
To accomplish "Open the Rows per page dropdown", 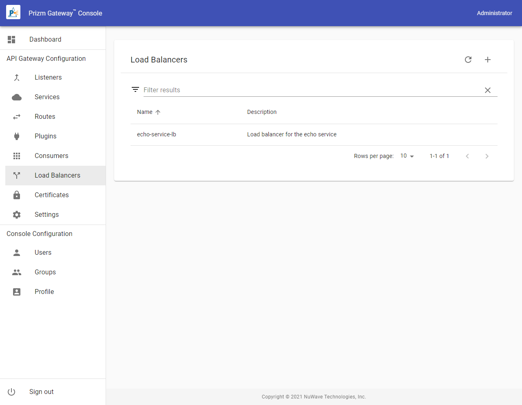I will 407,156.
